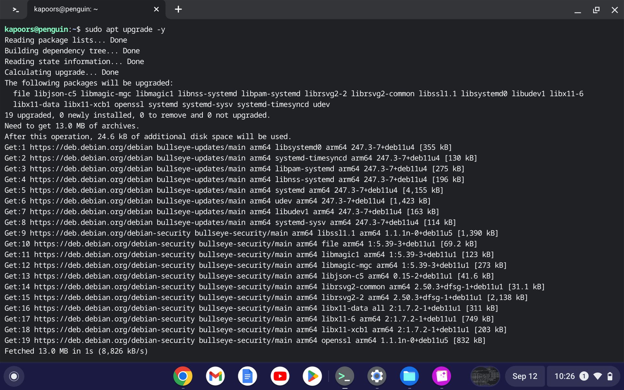Open the notification counter showing 1

coord(584,376)
